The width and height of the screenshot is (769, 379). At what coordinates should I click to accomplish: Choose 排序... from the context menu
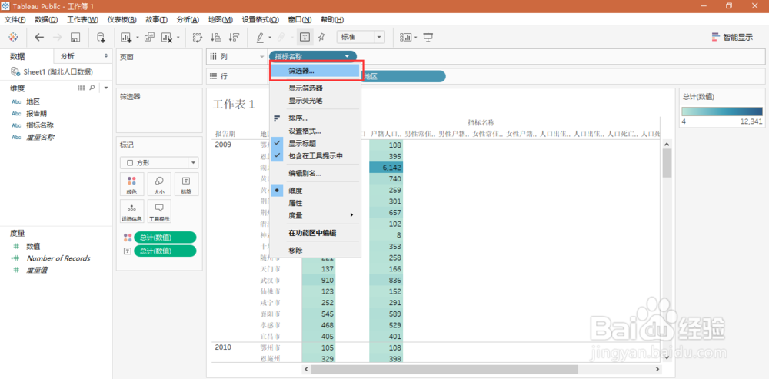[x=315, y=118]
